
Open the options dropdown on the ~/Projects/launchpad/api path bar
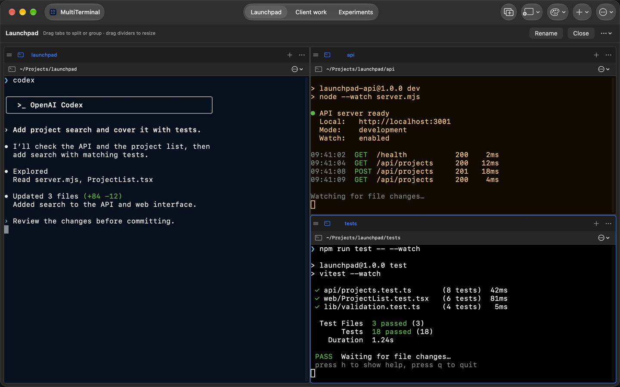tap(604, 69)
